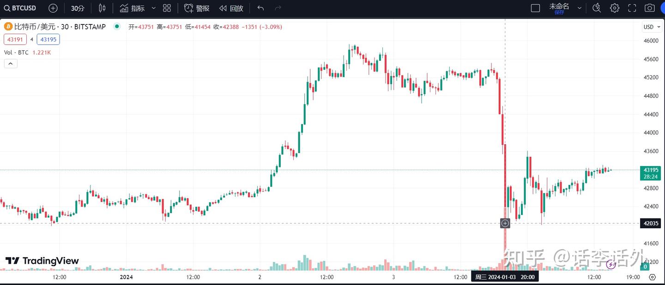Click the undo arrow
This screenshot has height=285, width=665.
pos(261,8)
